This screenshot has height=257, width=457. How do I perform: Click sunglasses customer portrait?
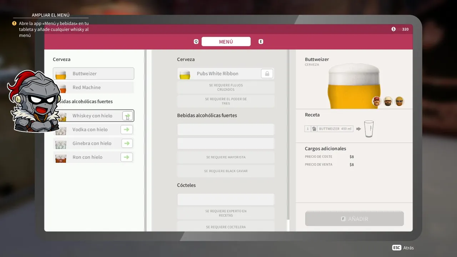point(399,101)
